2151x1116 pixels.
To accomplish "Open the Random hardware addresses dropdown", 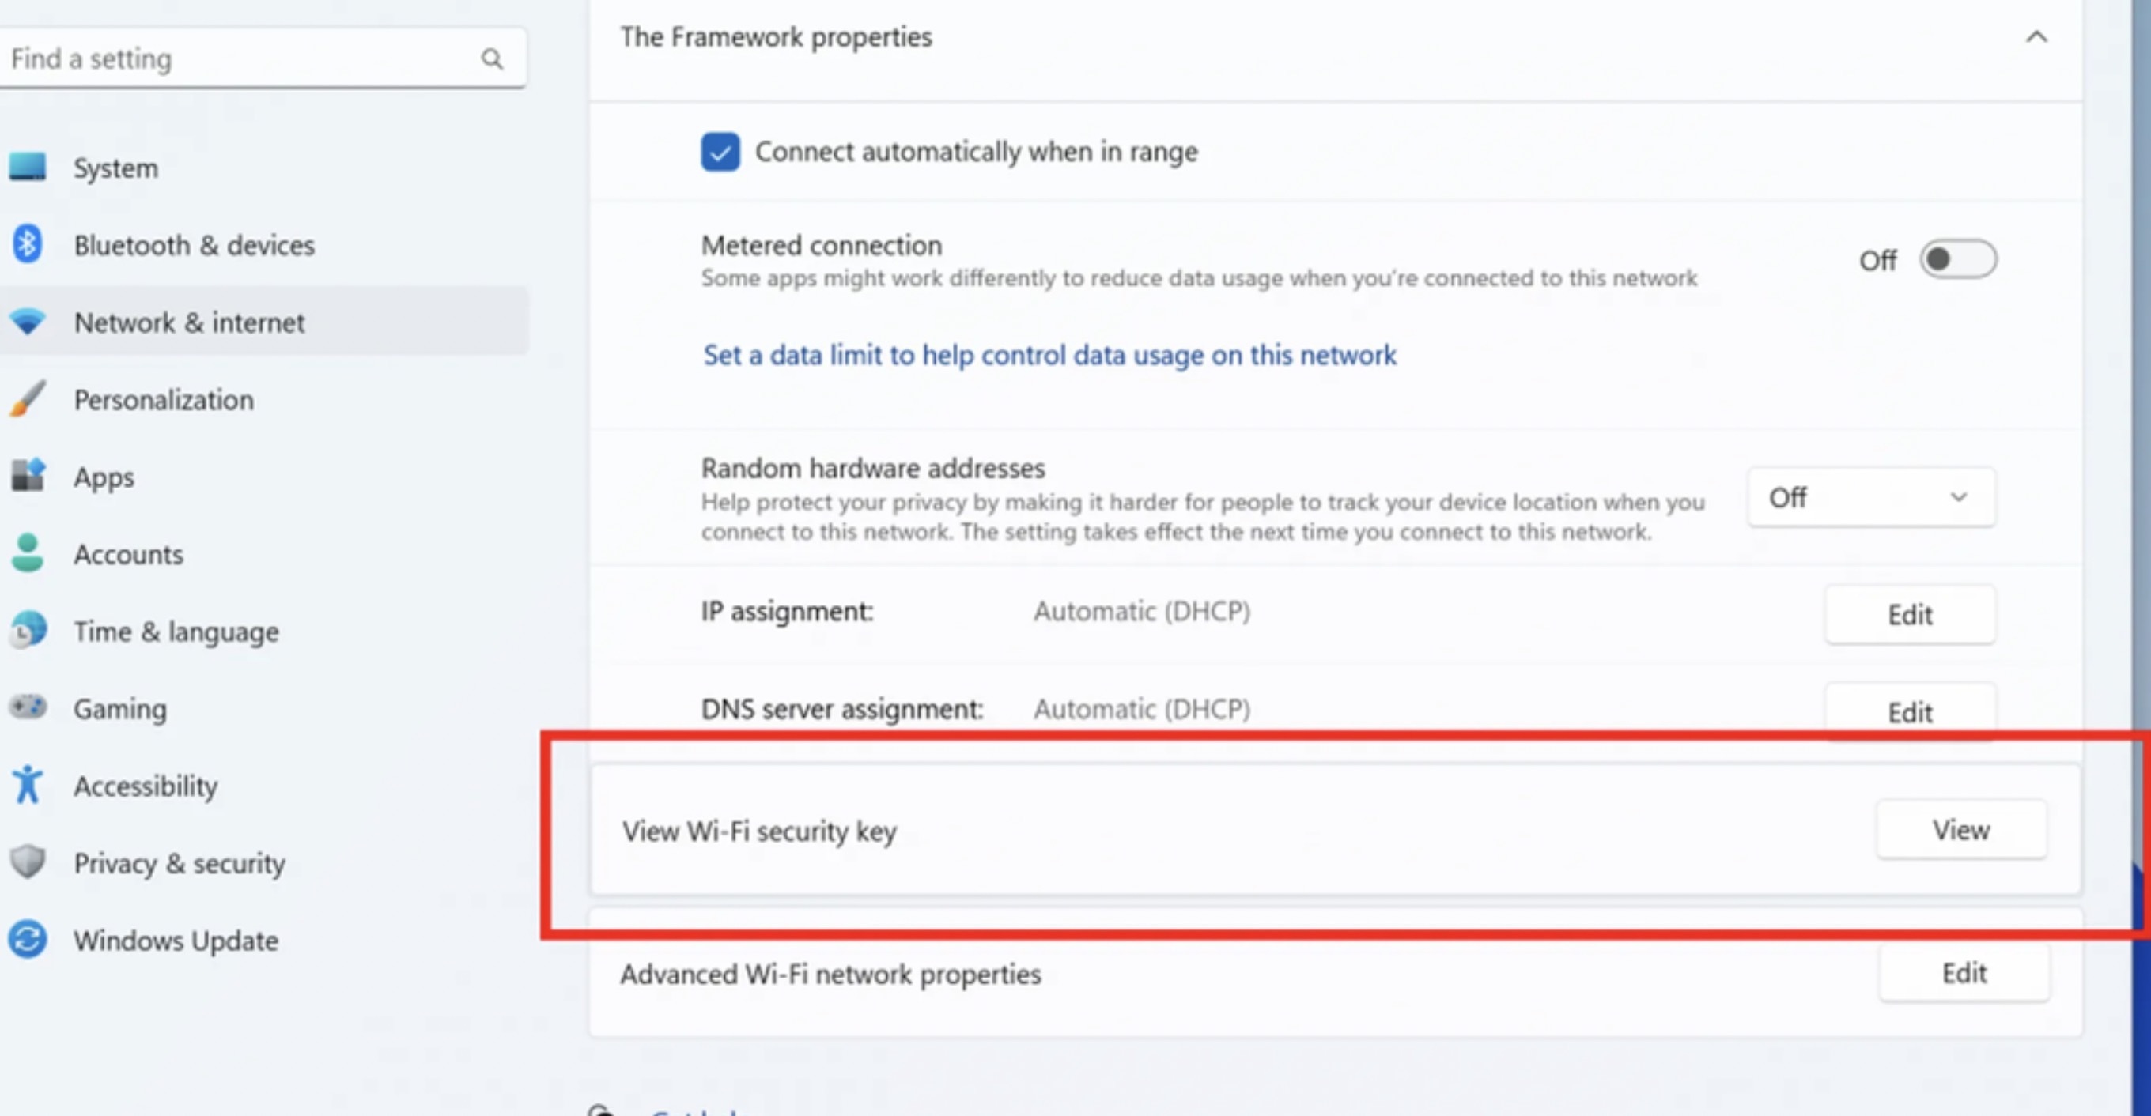I will point(1870,497).
